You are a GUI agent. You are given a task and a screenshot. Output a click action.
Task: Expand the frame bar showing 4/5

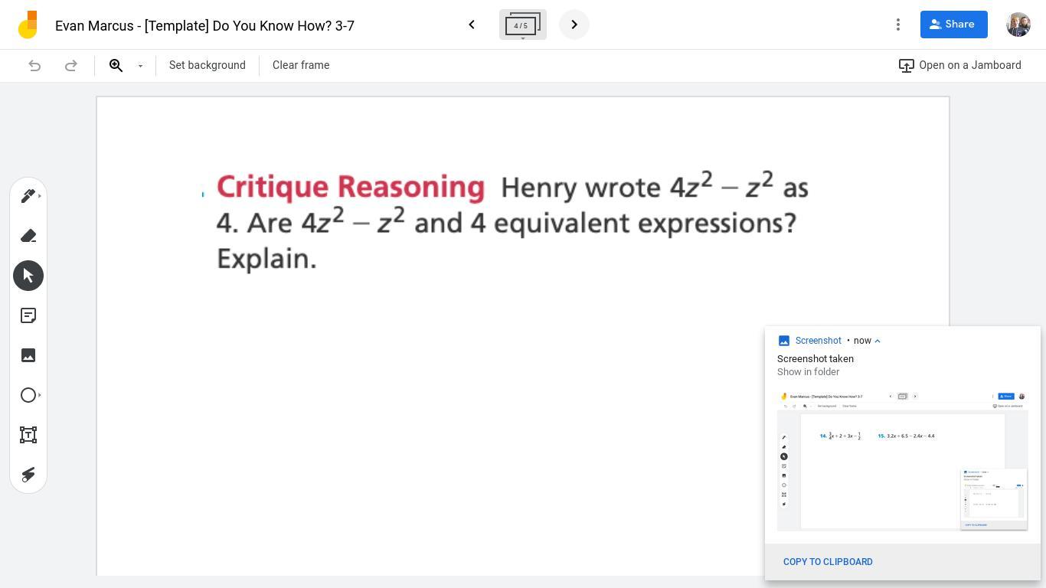[522, 25]
